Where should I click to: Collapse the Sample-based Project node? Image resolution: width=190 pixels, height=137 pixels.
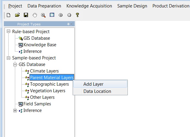tap(8, 58)
